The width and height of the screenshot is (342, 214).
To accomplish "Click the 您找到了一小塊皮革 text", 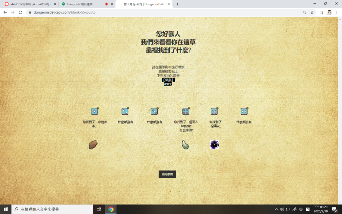I will click(x=95, y=124).
